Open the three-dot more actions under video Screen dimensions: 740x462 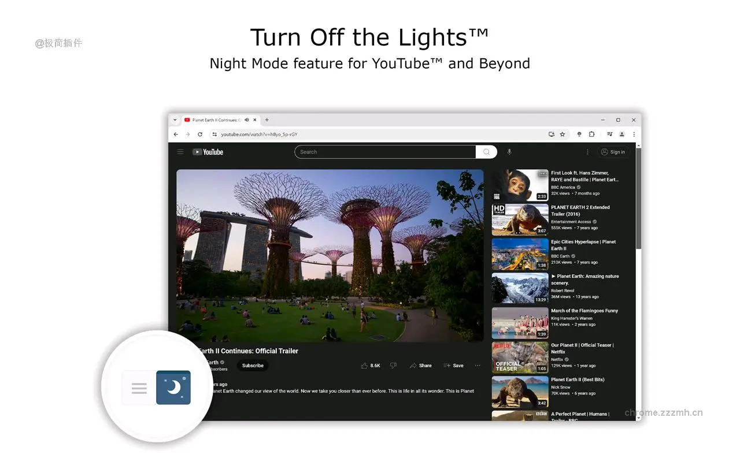tap(478, 366)
